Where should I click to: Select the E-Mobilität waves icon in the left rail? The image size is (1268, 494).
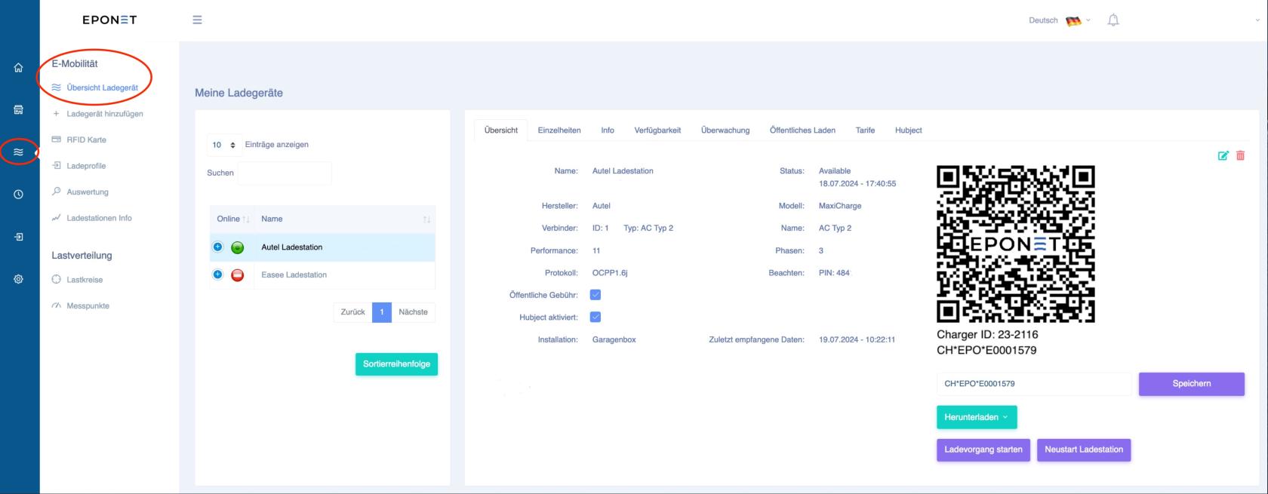pyautogui.click(x=19, y=152)
